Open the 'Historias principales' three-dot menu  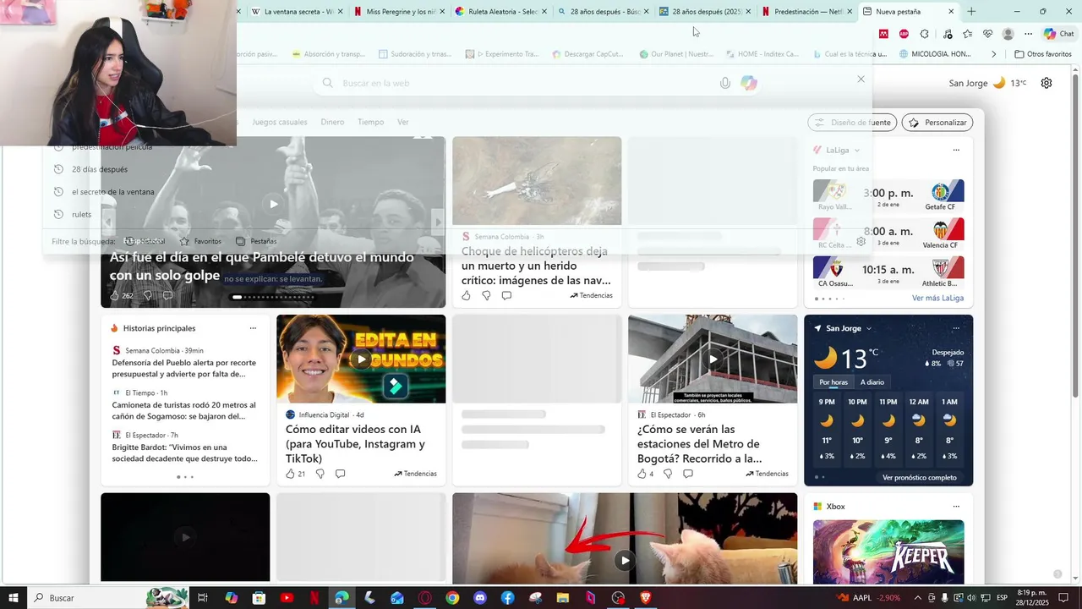(253, 329)
